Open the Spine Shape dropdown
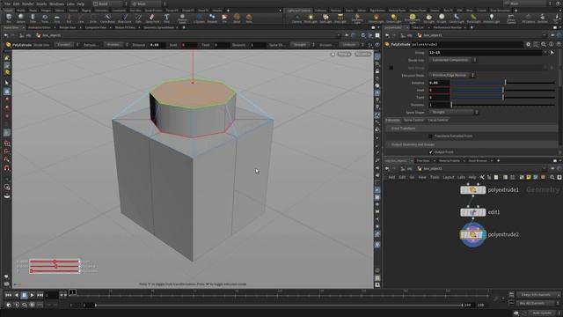 tap(454, 112)
